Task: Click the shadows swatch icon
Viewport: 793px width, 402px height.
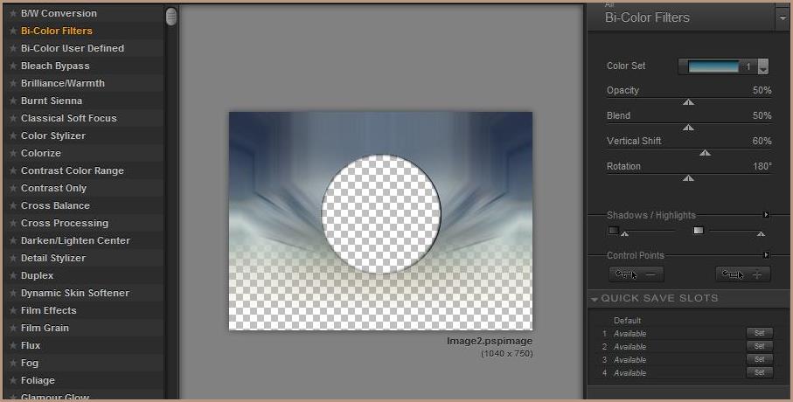Action: coord(614,231)
